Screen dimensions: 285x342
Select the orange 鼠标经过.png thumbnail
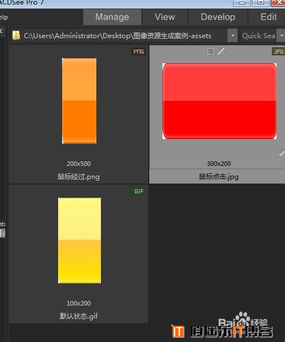(79, 101)
